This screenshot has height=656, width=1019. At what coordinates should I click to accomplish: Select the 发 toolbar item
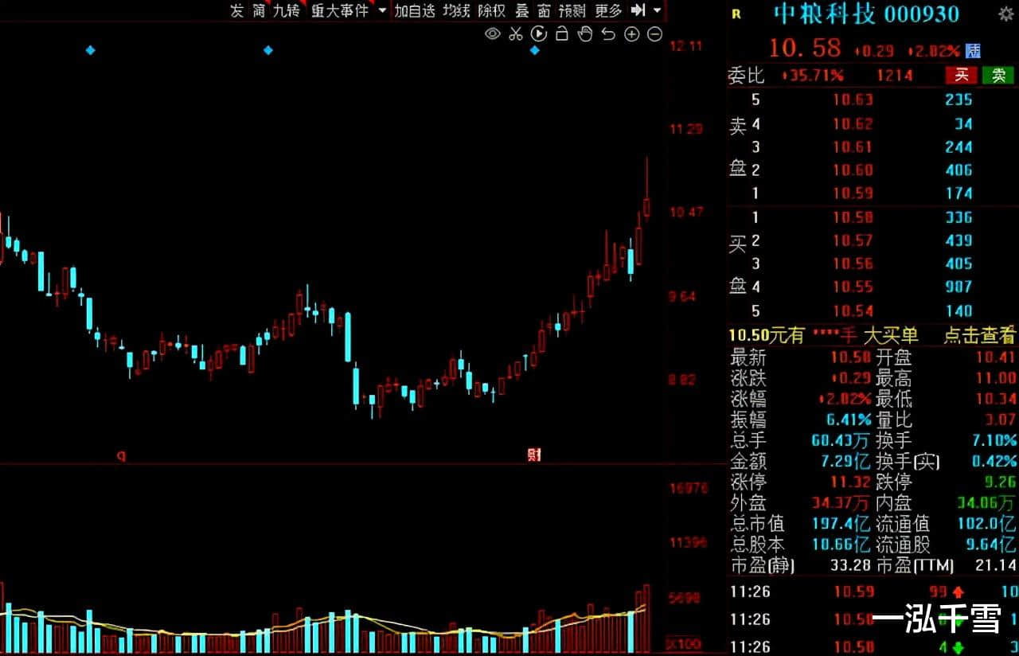click(x=237, y=10)
